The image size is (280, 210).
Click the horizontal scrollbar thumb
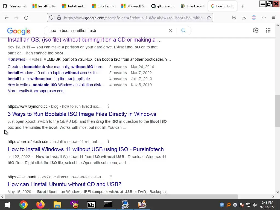[x=121, y=197]
